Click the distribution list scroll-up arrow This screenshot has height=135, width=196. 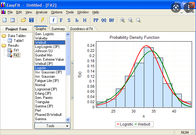68,34
